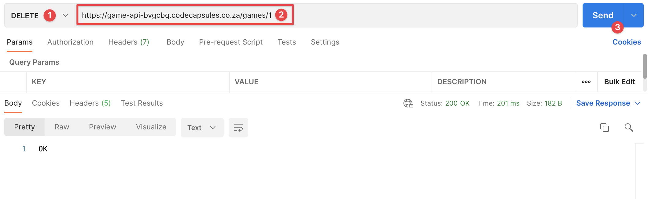Open the Cookies link
The height and width of the screenshot is (199, 648).
[626, 42]
